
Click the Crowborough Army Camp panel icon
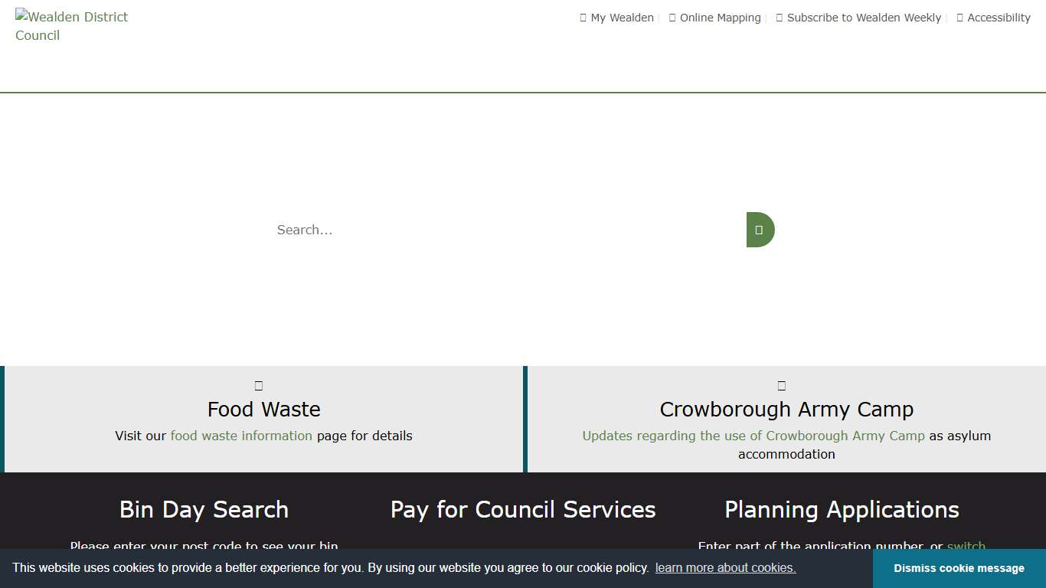click(781, 385)
